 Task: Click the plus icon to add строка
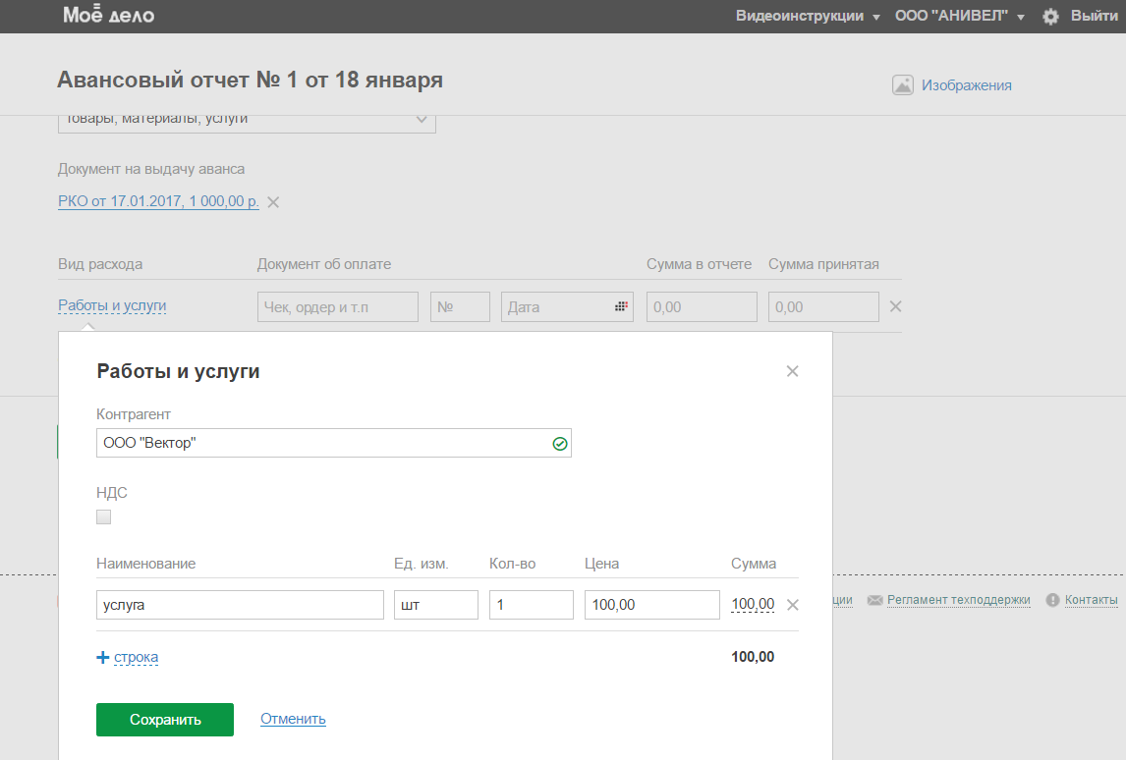click(x=103, y=658)
